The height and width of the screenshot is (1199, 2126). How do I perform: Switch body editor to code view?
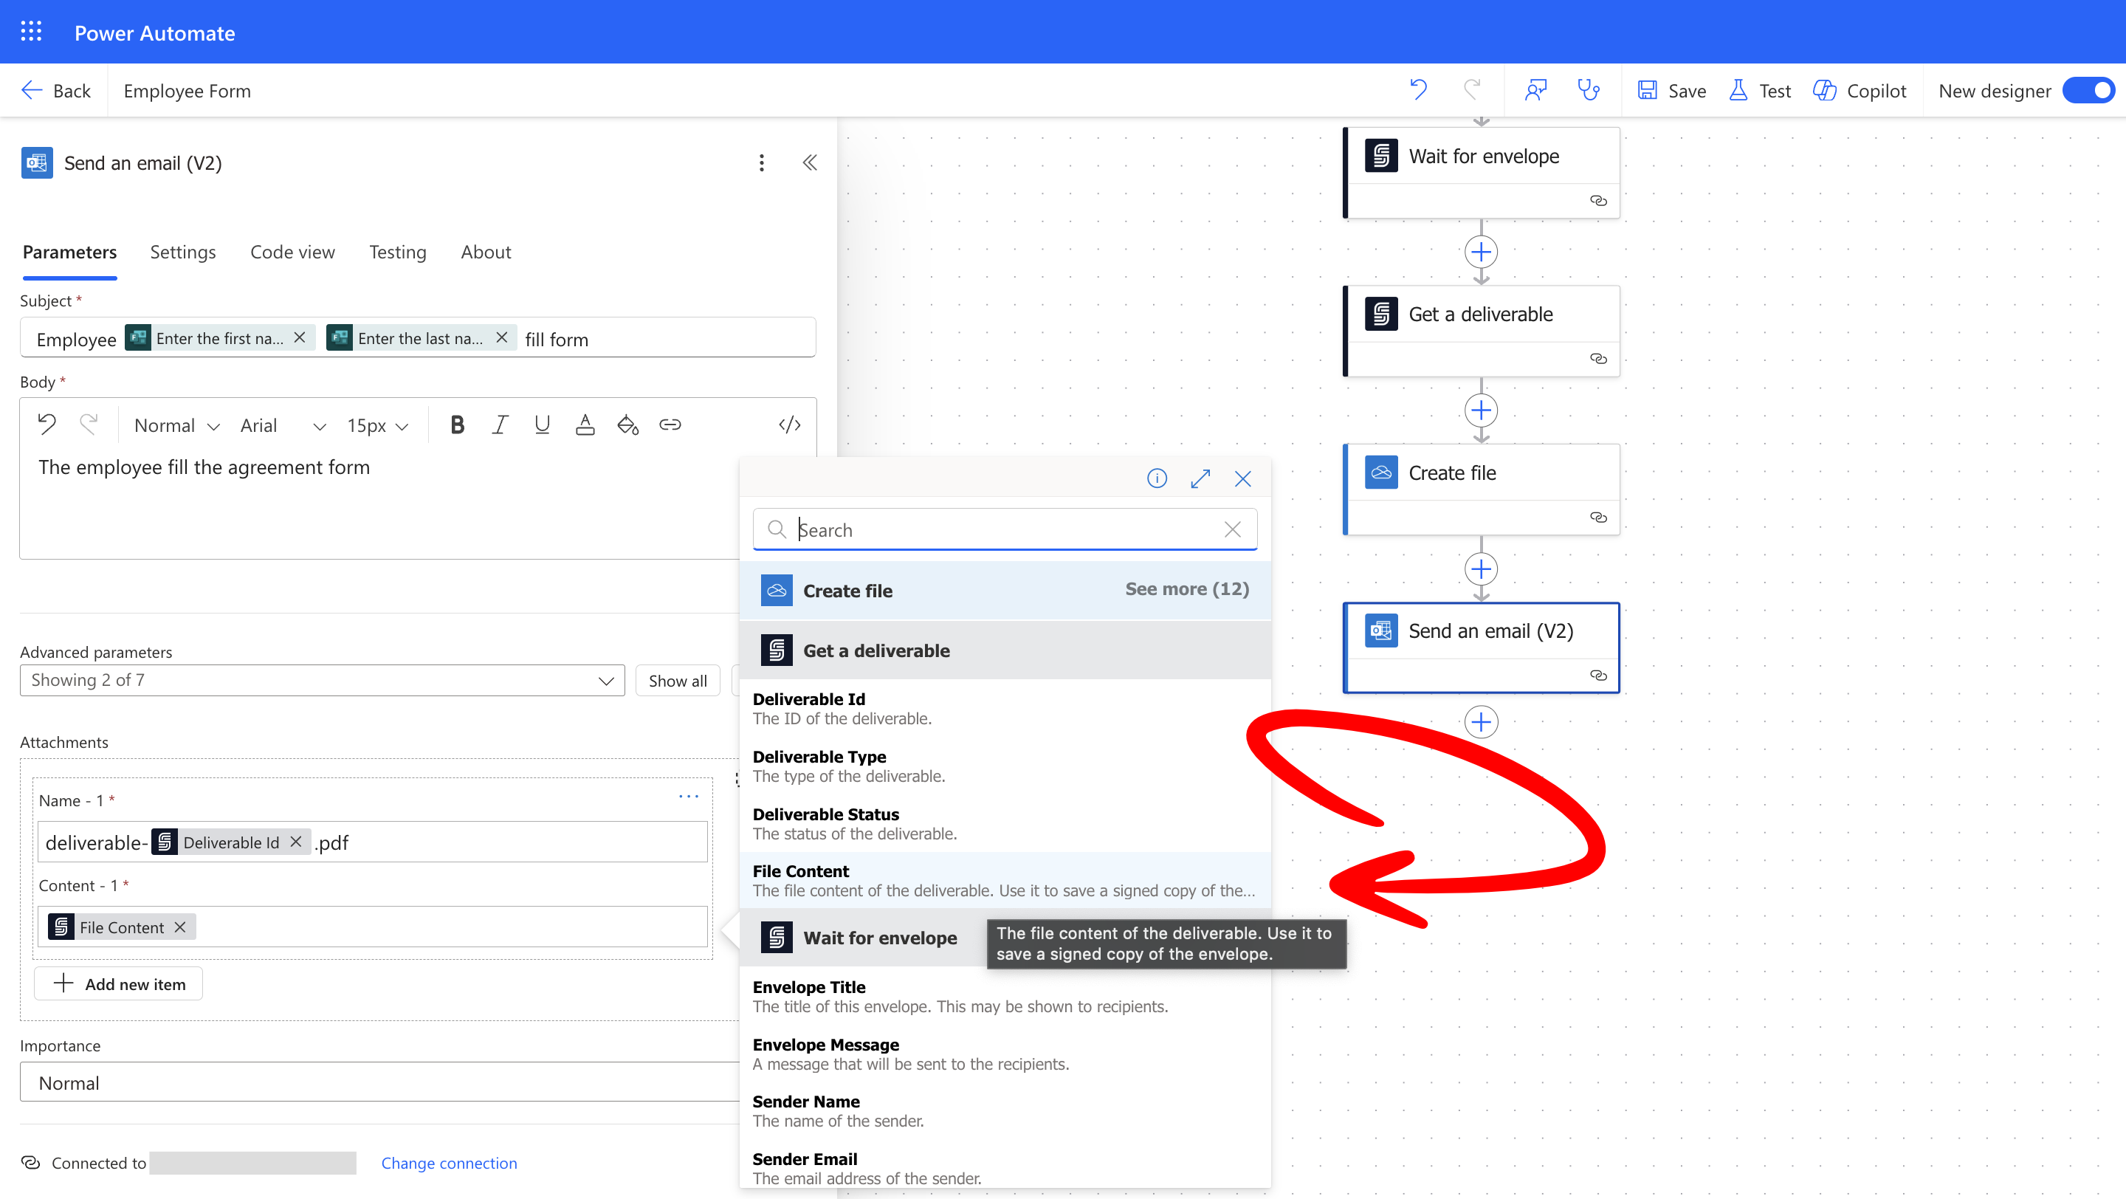coord(789,425)
